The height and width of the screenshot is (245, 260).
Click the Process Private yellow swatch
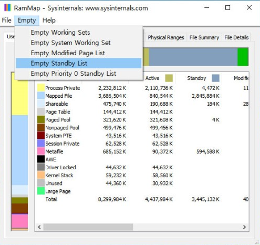point(41,88)
